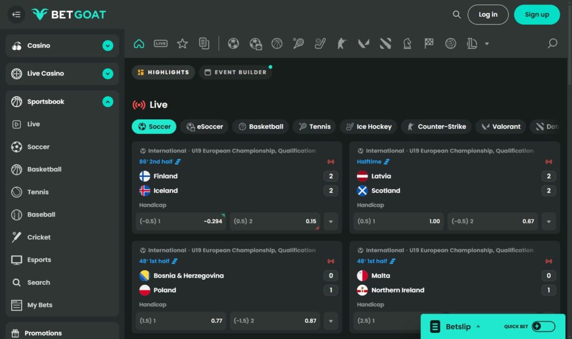Select the 0.15 handicap odds for Finland vs Iceland
Image resolution: width=572 pixels, height=339 pixels.
coord(274,221)
